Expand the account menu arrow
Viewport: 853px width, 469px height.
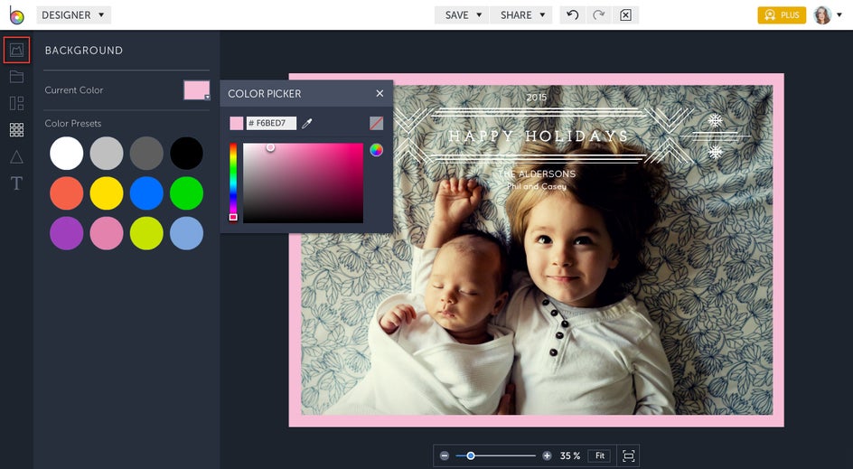point(839,15)
